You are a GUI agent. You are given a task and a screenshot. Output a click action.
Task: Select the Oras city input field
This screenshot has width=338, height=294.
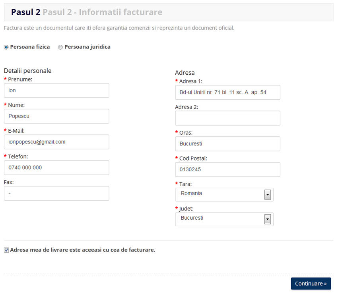(227, 144)
